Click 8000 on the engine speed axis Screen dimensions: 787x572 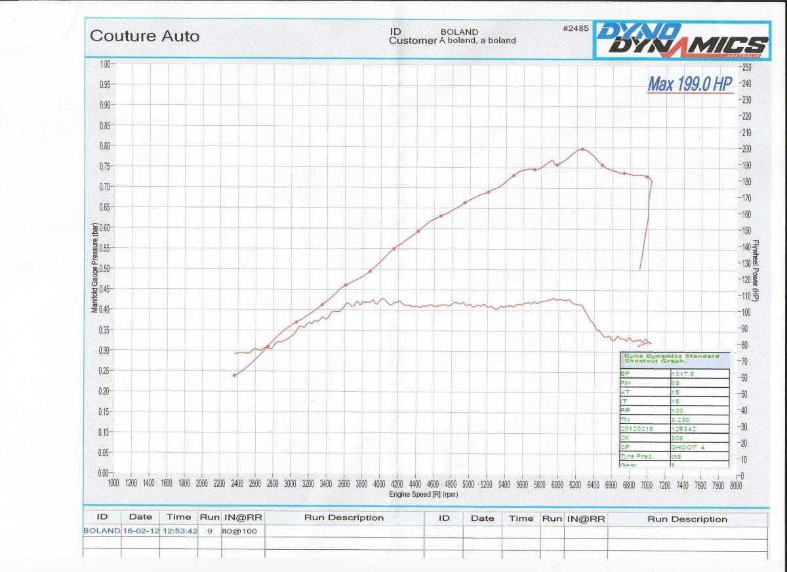click(x=735, y=484)
